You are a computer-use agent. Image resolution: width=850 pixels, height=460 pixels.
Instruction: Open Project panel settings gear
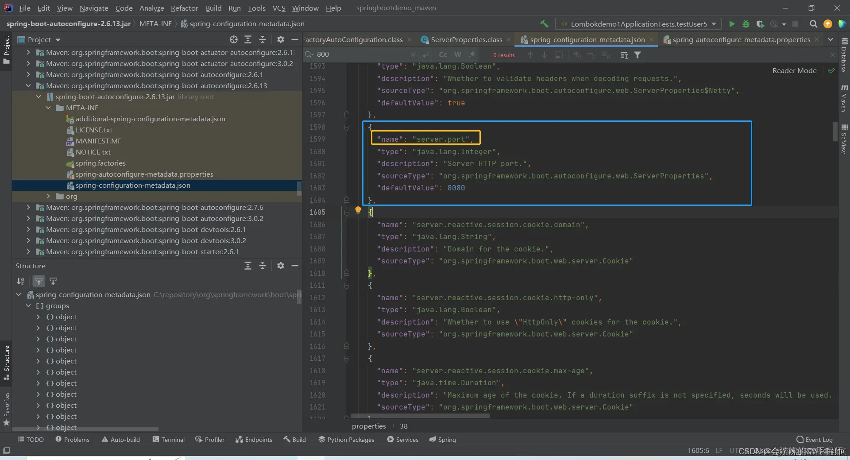(280, 40)
